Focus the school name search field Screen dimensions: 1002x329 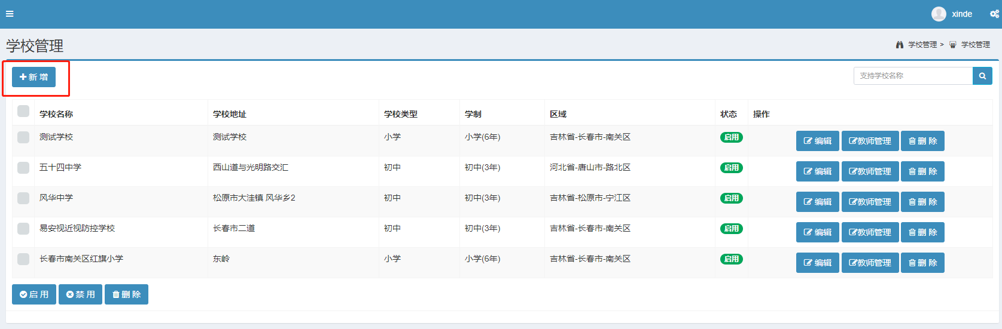coord(912,76)
